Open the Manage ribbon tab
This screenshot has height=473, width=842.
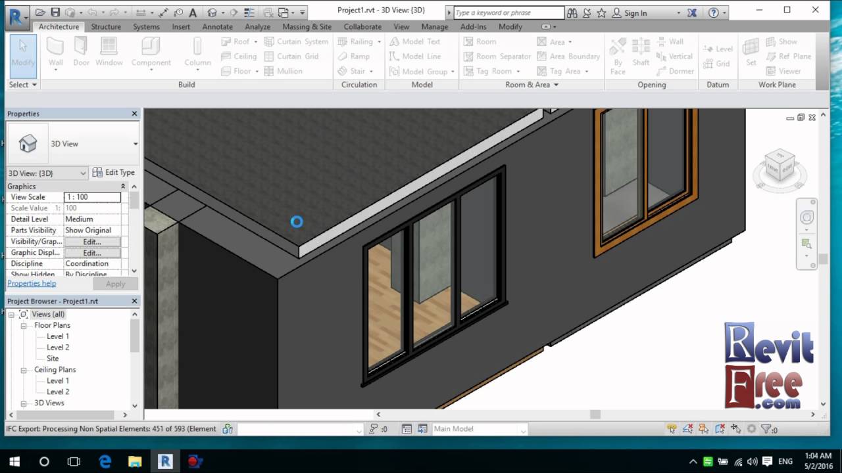coord(435,27)
